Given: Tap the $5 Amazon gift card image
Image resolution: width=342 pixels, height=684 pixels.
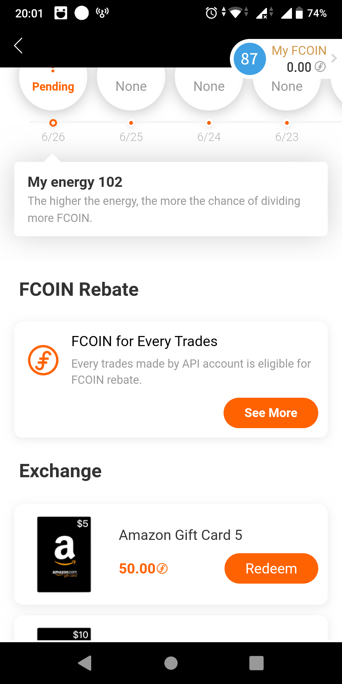Looking at the screenshot, I should click(x=64, y=554).
